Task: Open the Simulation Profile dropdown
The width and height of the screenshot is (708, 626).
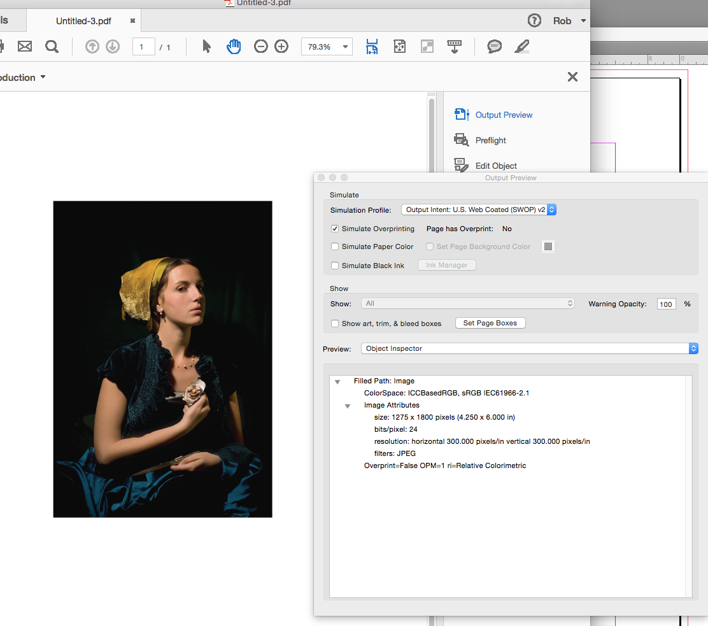Action: pyautogui.click(x=479, y=210)
